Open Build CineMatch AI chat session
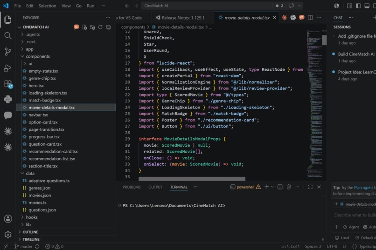Viewport: 376px width, 250px height. pos(356,54)
